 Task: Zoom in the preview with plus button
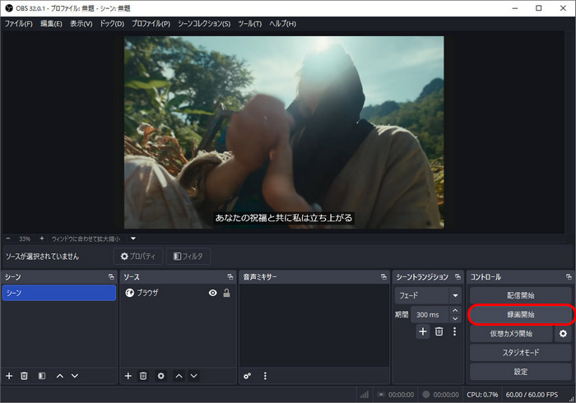point(41,239)
